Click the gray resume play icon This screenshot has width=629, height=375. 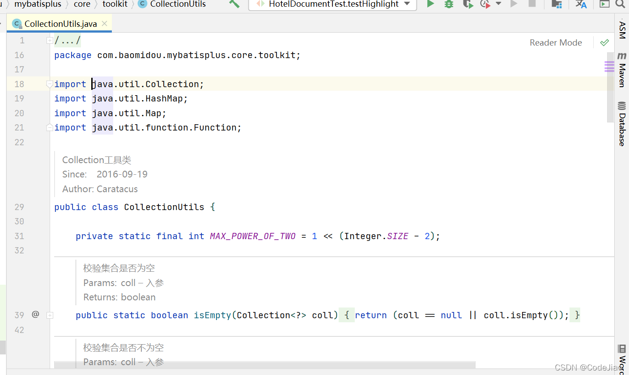pos(514,4)
